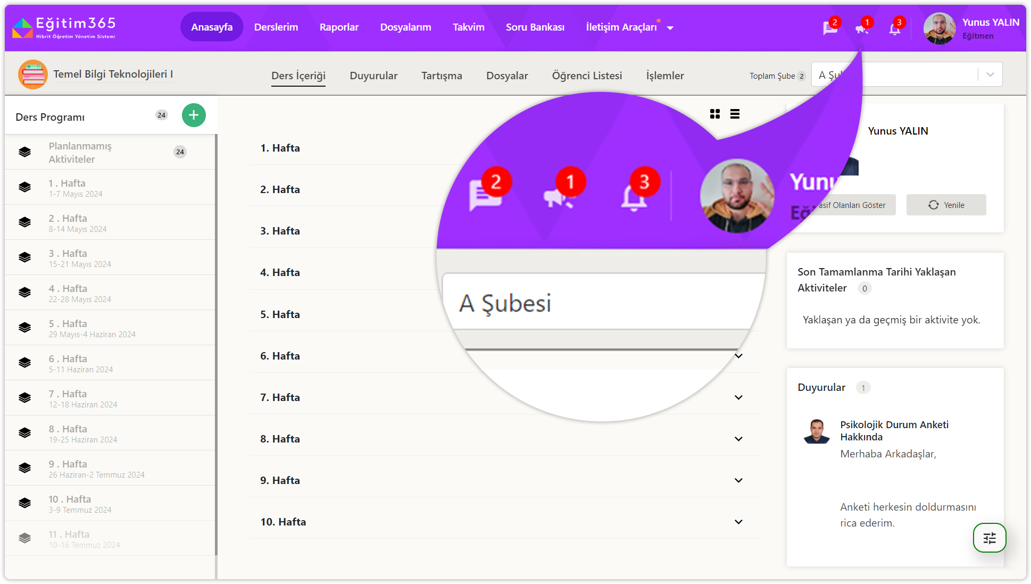The width and height of the screenshot is (1031, 584).
Task: Click layers icon beside Planlanmamış Aktiviteler
Action: 24,152
